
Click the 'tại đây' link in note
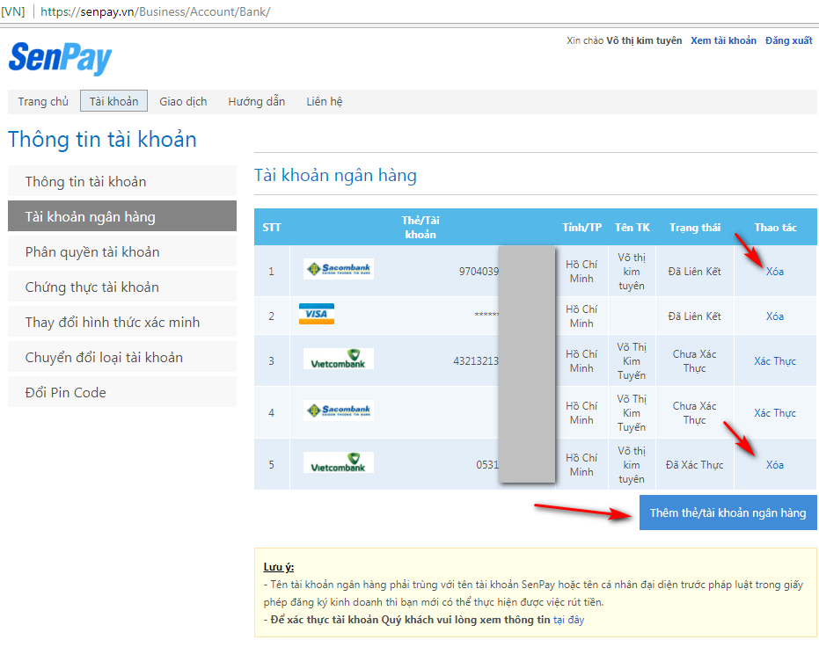[568, 620]
